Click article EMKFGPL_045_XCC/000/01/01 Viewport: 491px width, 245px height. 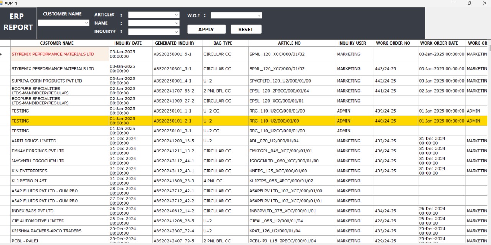coord(292,151)
